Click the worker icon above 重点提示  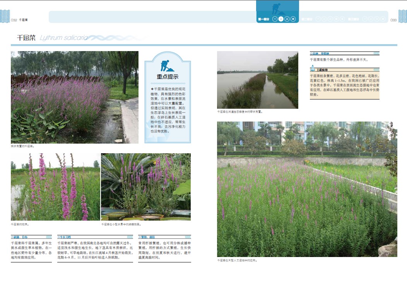tap(167, 65)
